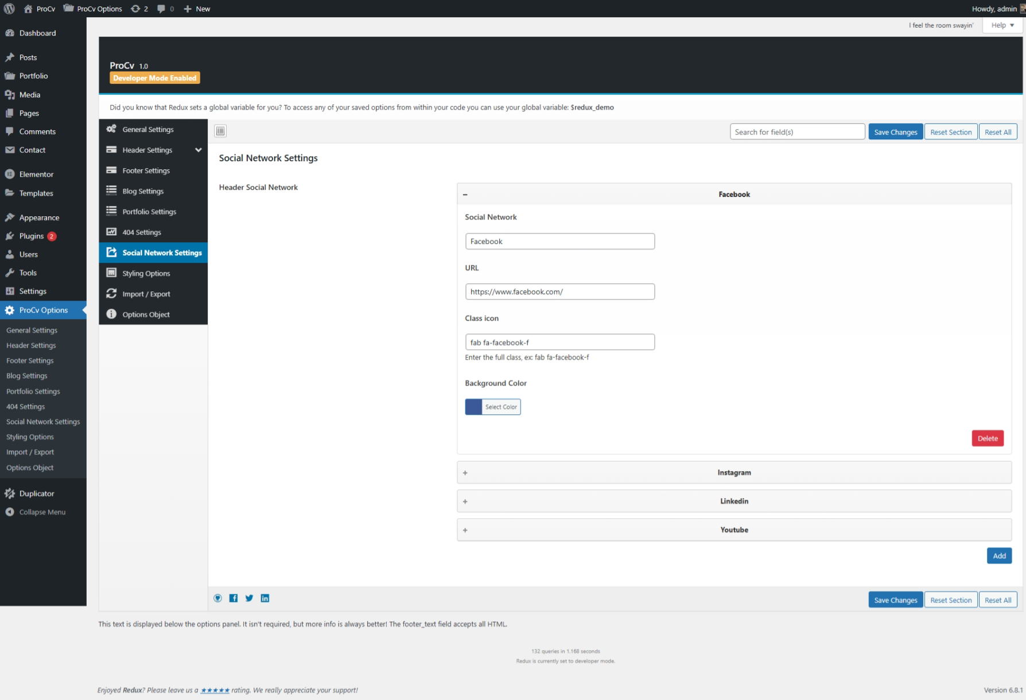1026x700 pixels.
Task: Click Add to create a new social network
Action: click(x=999, y=555)
